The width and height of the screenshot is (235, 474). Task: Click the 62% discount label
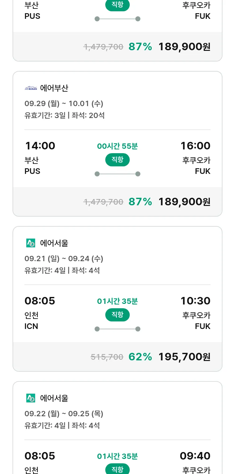click(x=140, y=357)
